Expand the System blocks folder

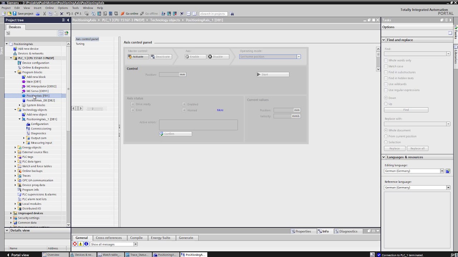[20, 105]
